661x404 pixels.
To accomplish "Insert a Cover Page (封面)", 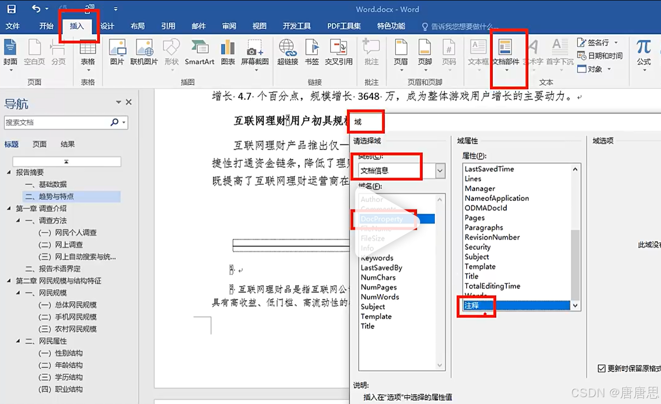I will 10,56.
